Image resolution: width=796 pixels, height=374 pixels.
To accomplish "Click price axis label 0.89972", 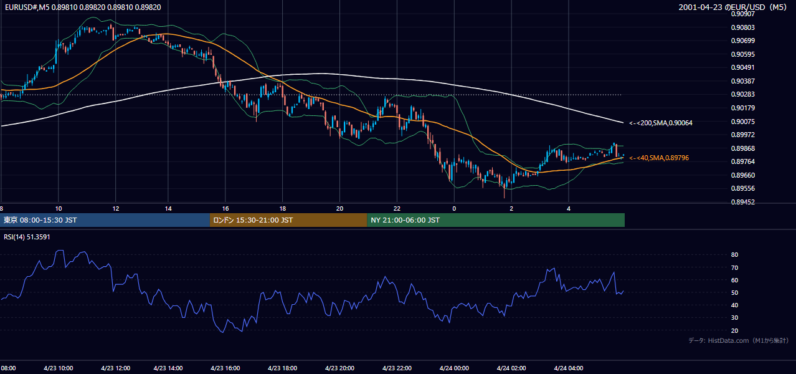I will tap(744, 135).
